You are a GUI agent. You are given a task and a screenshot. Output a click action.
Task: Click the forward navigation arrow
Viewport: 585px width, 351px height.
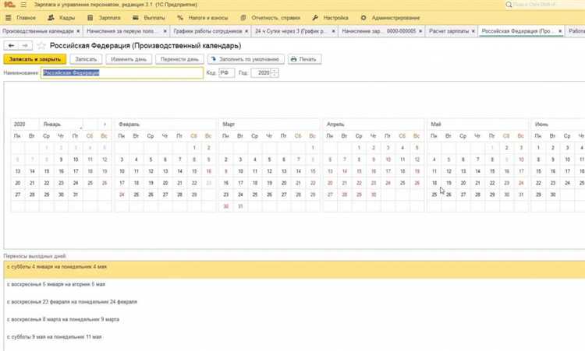coord(26,45)
